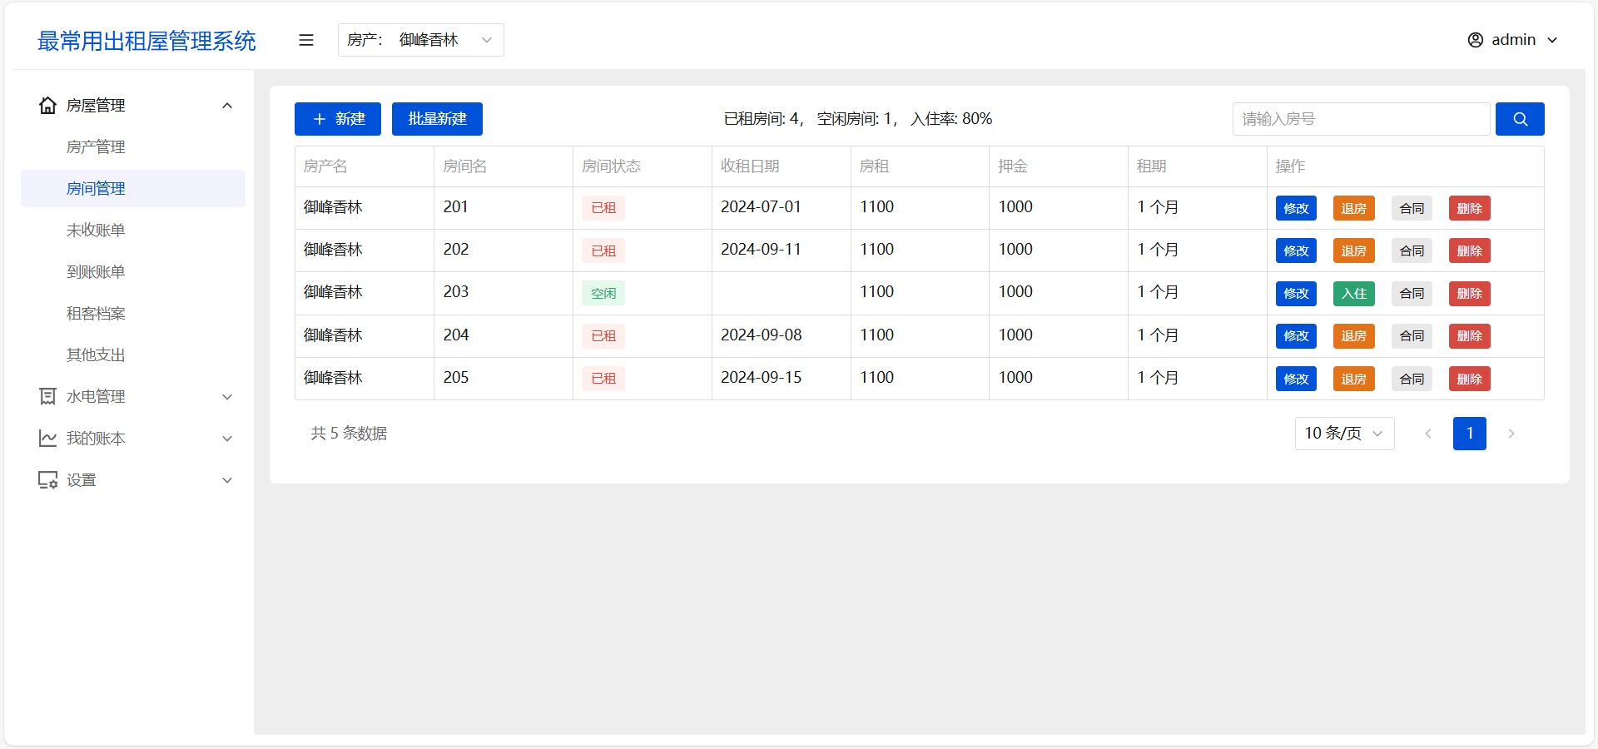Open the admin account dropdown arrow
Image resolution: width=1598 pixels, height=749 pixels.
point(1552,40)
